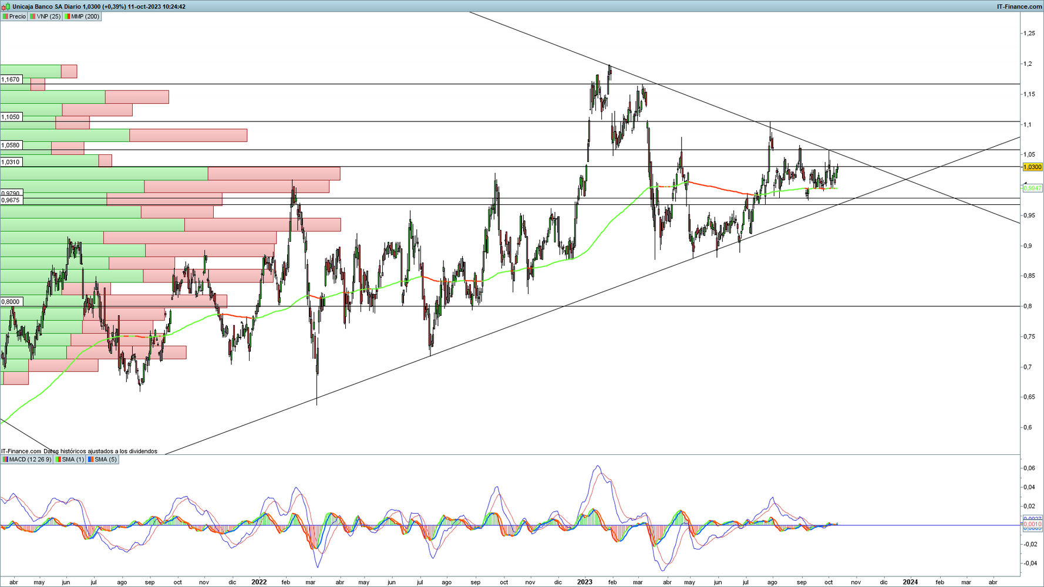The image size is (1044, 587).
Task: Click the 0,6 value on the price axis
Action: tap(1027, 427)
